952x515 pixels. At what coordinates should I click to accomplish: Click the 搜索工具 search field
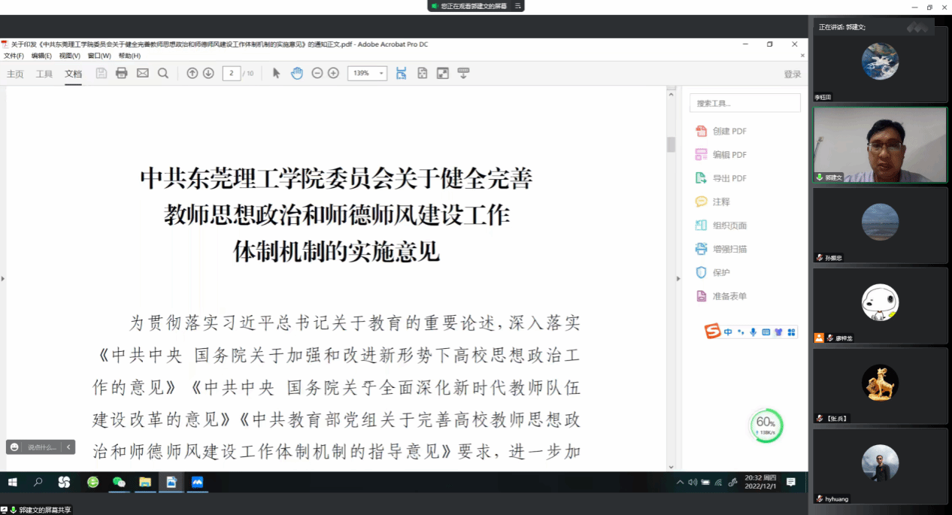[744, 103]
